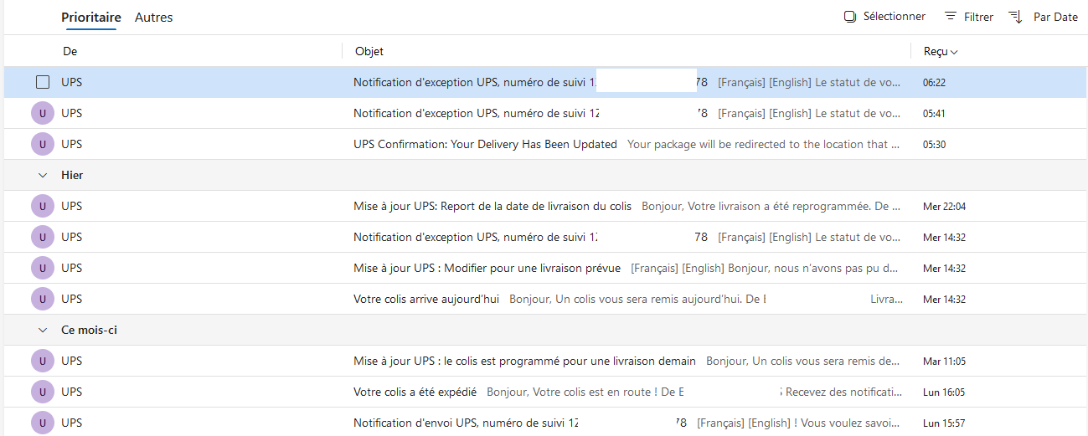Toggle sort arrow beside Reçu column
Screen dimensions: 1088x436
pyautogui.click(x=954, y=52)
